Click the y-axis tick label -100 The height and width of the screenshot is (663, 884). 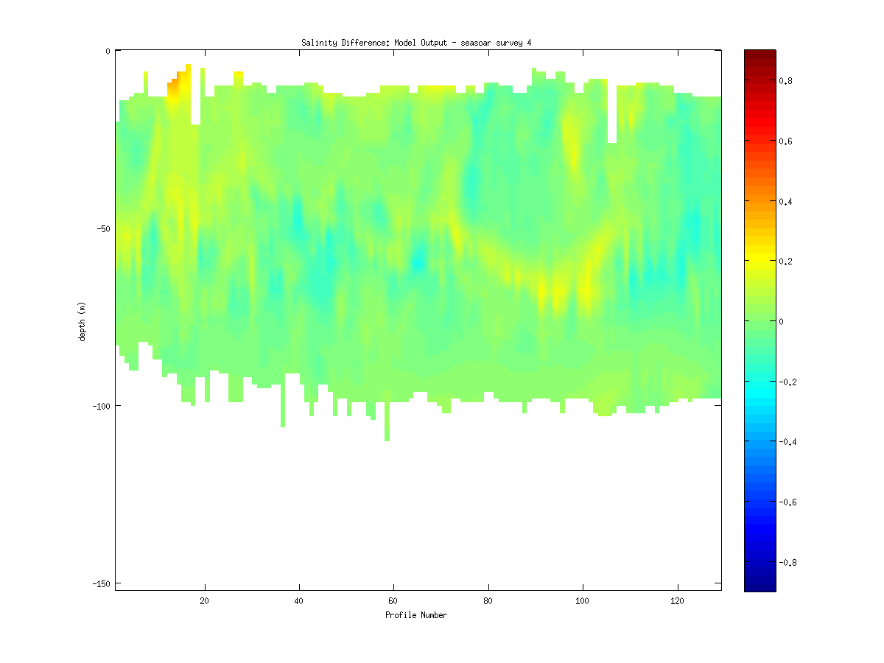tap(100, 406)
